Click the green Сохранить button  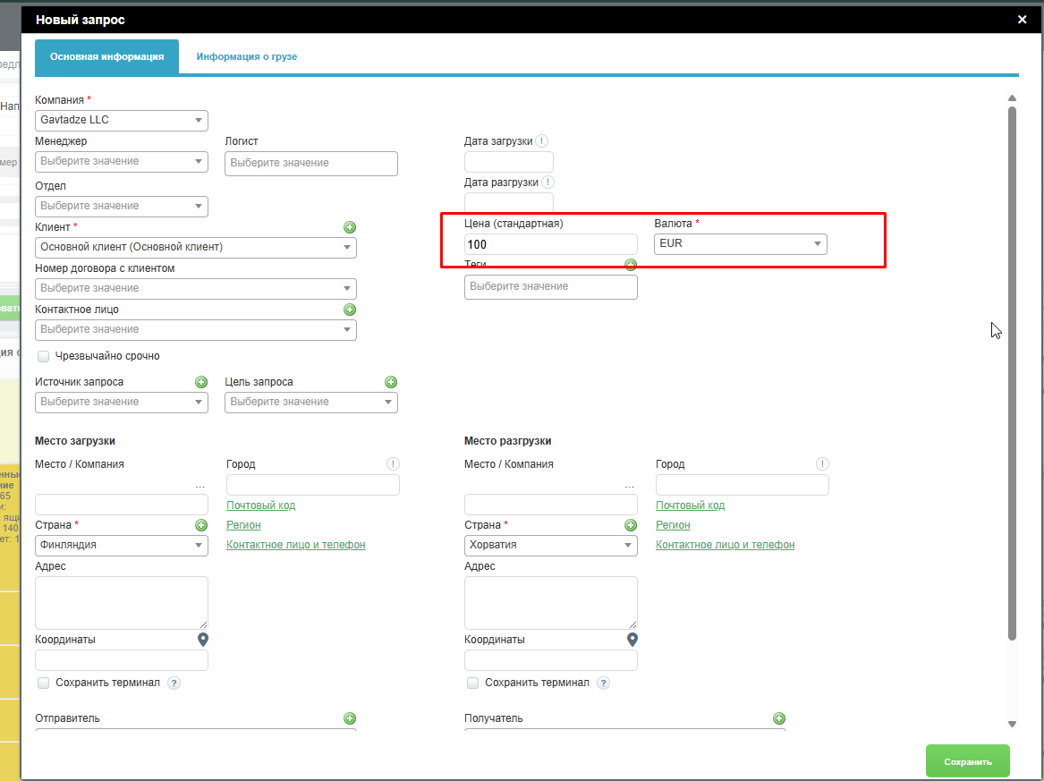[x=967, y=761]
